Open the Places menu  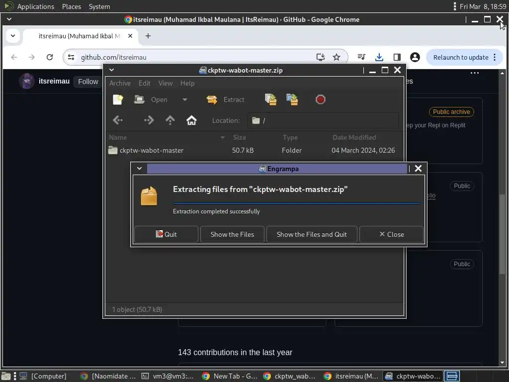[72, 6]
